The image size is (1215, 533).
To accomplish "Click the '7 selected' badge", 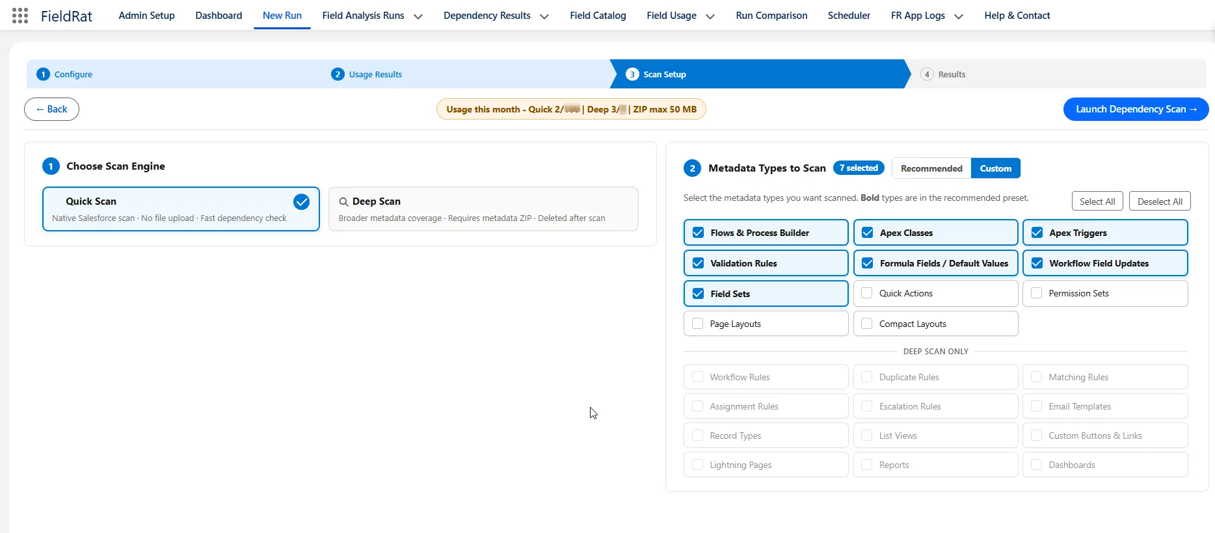I will coord(859,168).
